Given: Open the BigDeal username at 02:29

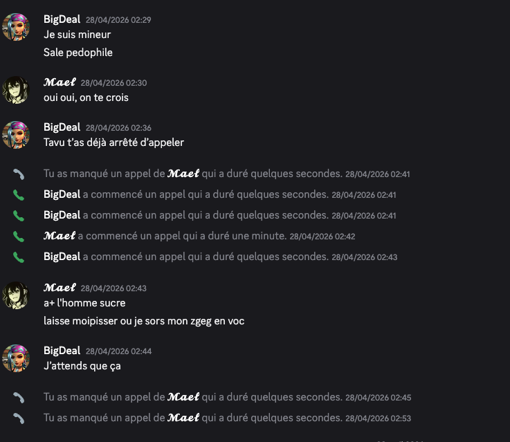Looking at the screenshot, I should pyautogui.click(x=62, y=19).
